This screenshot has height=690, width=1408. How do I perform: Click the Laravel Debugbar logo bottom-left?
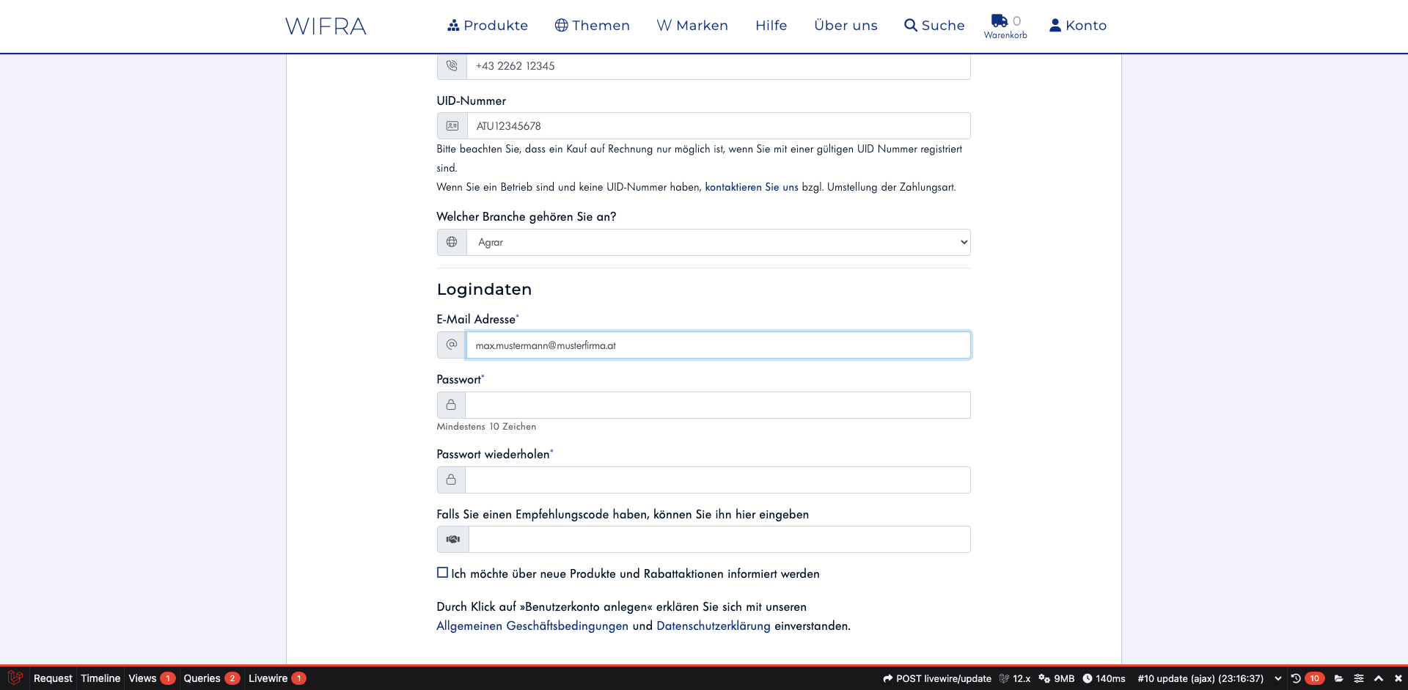click(x=15, y=678)
